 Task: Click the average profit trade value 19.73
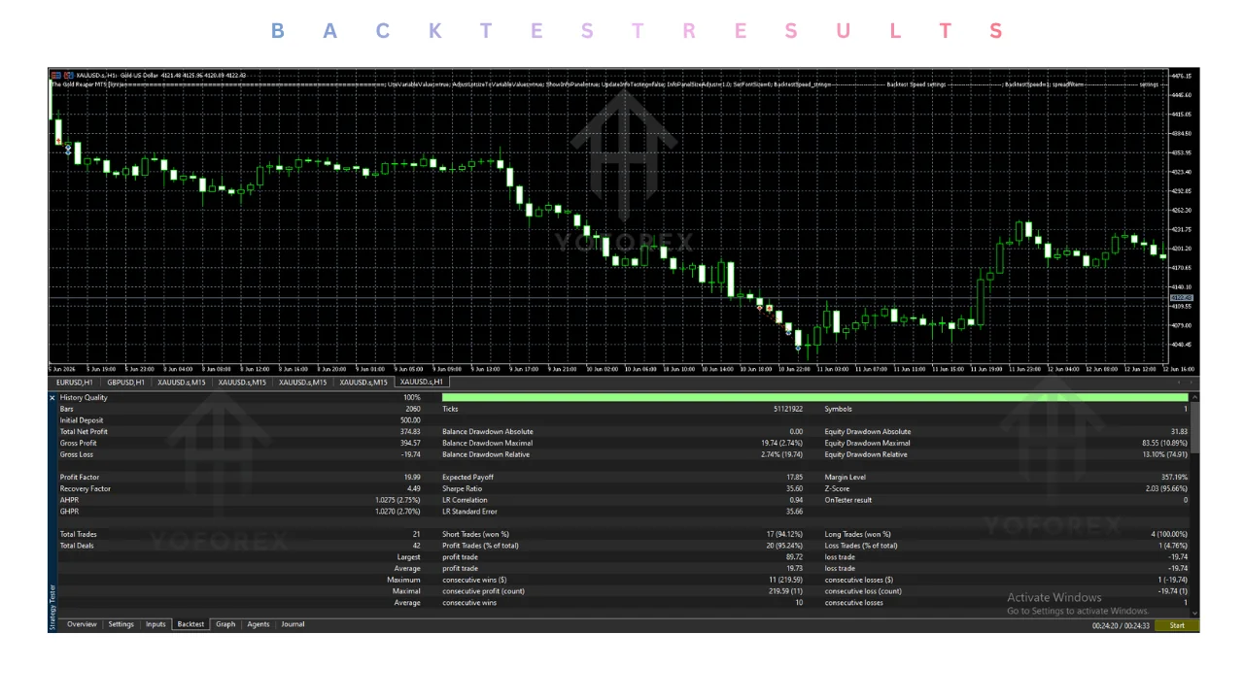point(794,569)
